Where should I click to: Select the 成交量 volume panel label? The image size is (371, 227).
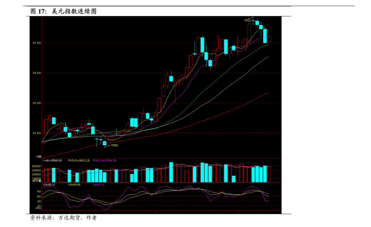coord(37,180)
